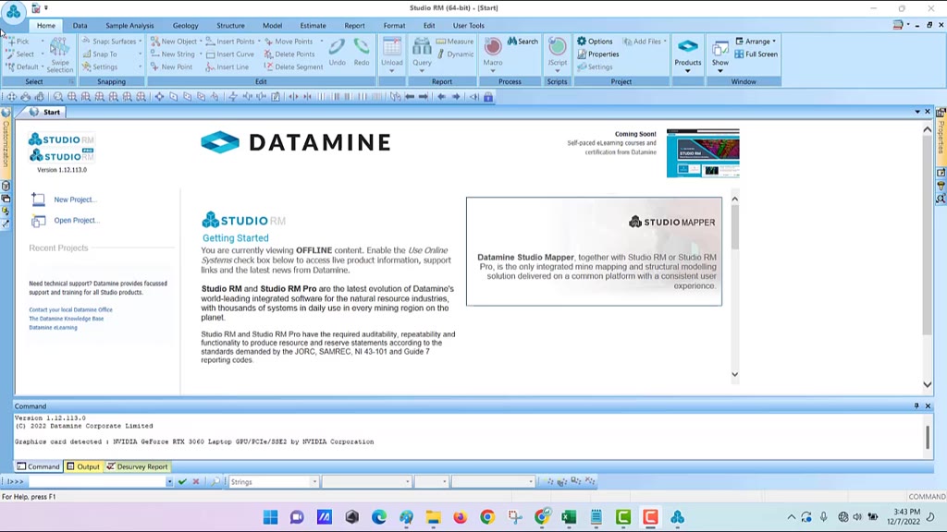Open the Arrange dropdown
This screenshot has width=947, height=532.
click(756, 42)
